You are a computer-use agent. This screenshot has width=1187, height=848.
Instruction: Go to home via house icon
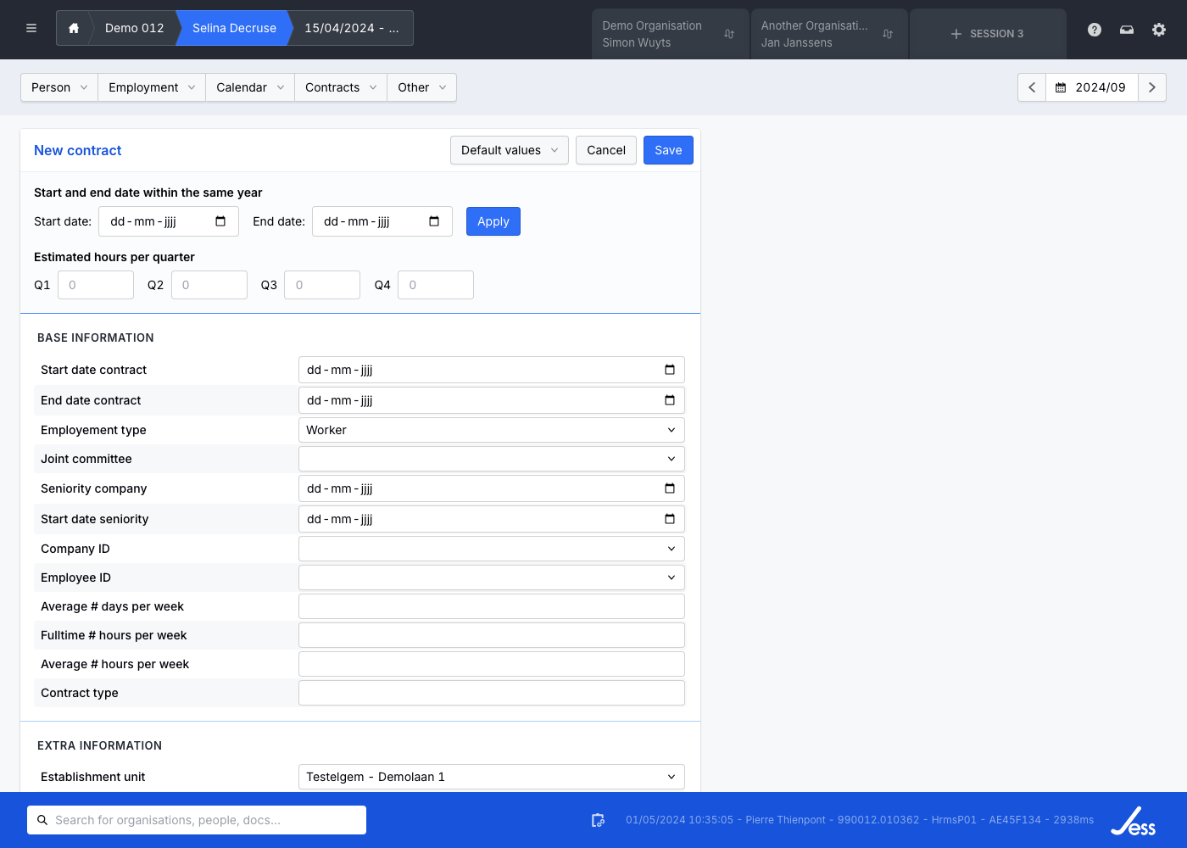74,28
